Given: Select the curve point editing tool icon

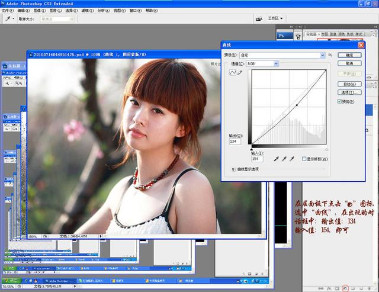Looking at the screenshot, I should coord(233,72).
